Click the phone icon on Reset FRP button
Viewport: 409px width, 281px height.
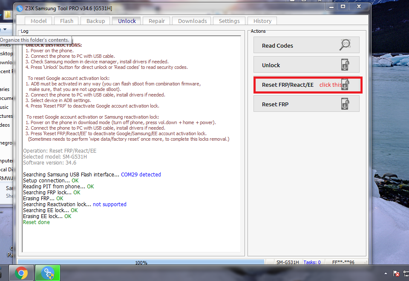click(x=345, y=104)
